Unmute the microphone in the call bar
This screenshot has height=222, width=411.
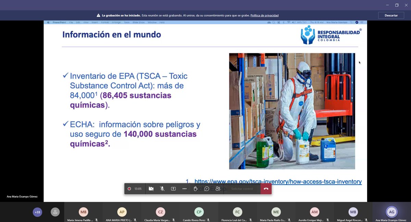click(162, 189)
